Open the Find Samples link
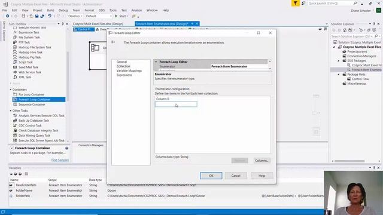Viewport: 383px width, 215px height. coord(60,160)
